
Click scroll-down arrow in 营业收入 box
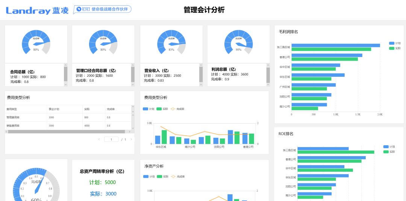tap(201, 84)
